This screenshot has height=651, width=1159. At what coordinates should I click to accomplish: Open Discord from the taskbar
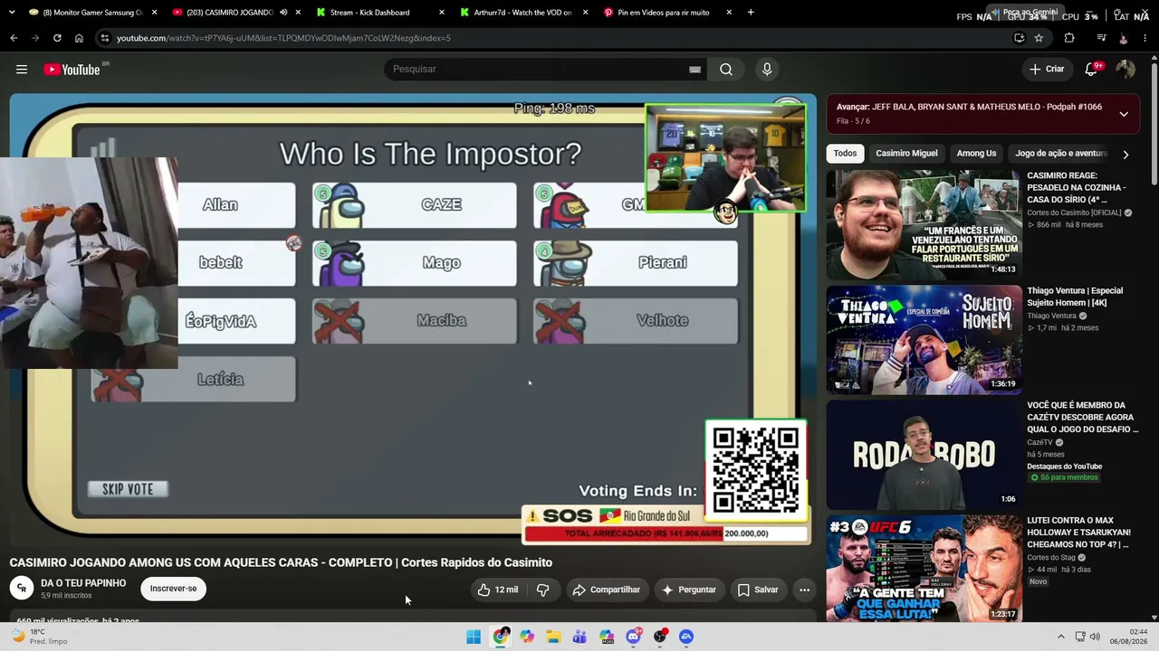(634, 637)
